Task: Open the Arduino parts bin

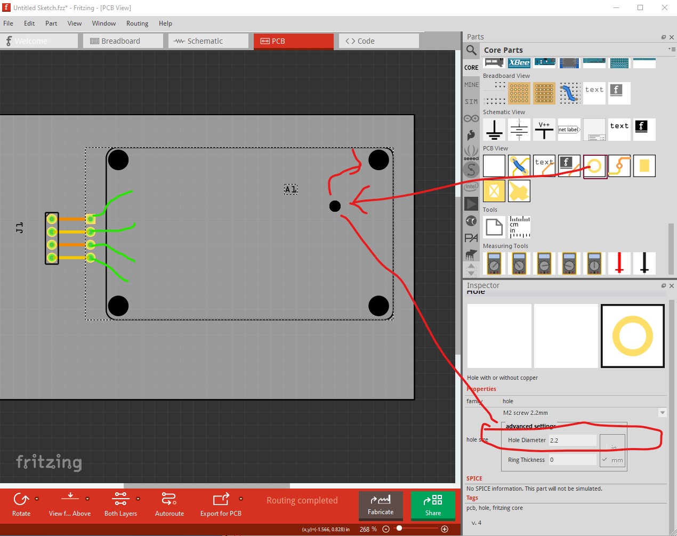Action: click(x=471, y=118)
